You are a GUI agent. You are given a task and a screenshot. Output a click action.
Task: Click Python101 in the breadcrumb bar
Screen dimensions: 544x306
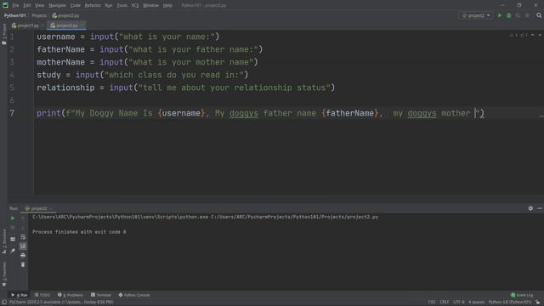[x=15, y=15]
